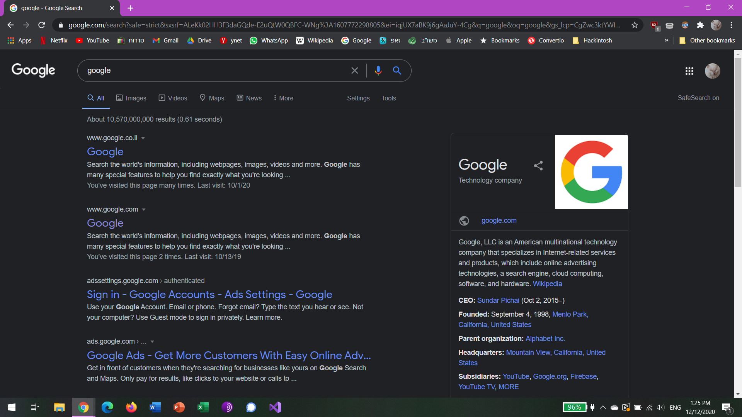Click the Google Apps grid icon
The height and width of the screenshot is (417, 742).
point(689,71)
